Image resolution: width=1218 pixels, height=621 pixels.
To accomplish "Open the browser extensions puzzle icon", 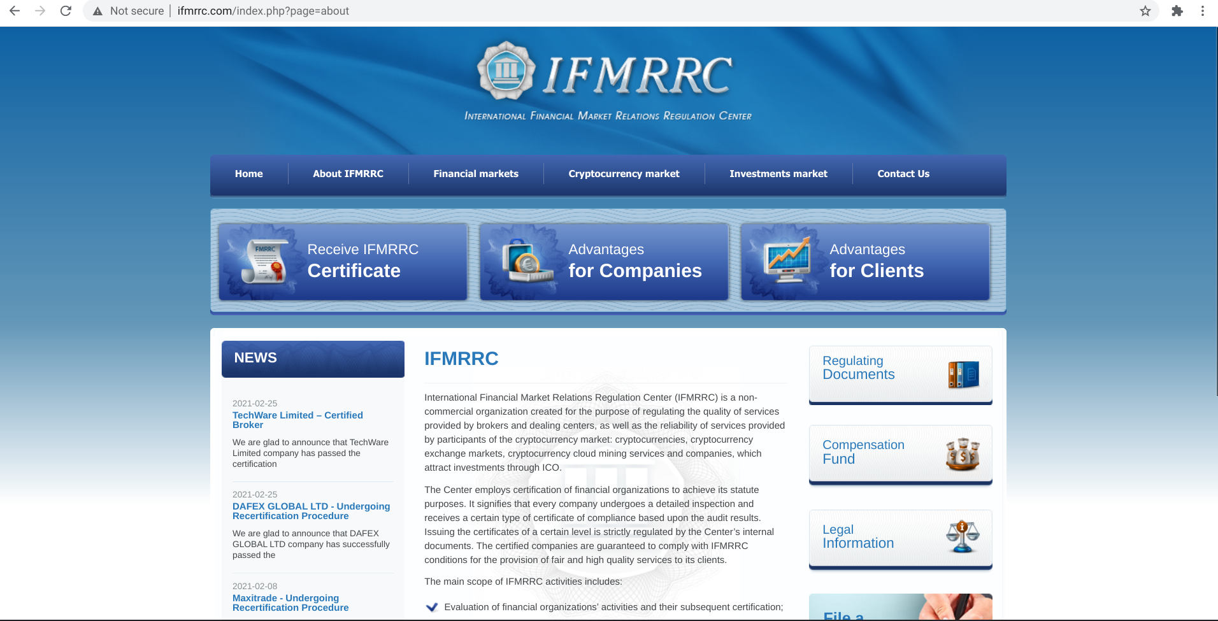I will [1177, 11].
